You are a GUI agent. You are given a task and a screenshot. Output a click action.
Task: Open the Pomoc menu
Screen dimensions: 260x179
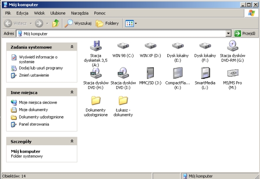pyautogui.click(x=100, y=13)
